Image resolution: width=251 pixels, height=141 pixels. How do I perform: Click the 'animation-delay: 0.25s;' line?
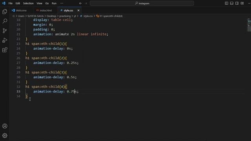(56, 63)
